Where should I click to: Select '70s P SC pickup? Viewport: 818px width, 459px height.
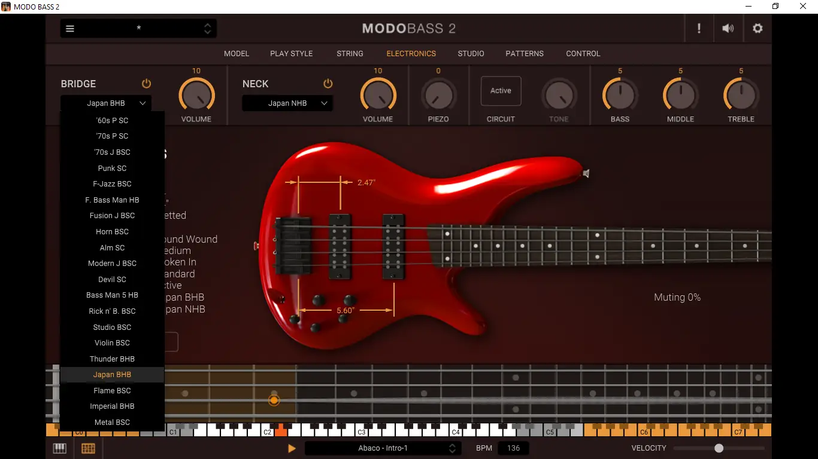tap(112, 136)
